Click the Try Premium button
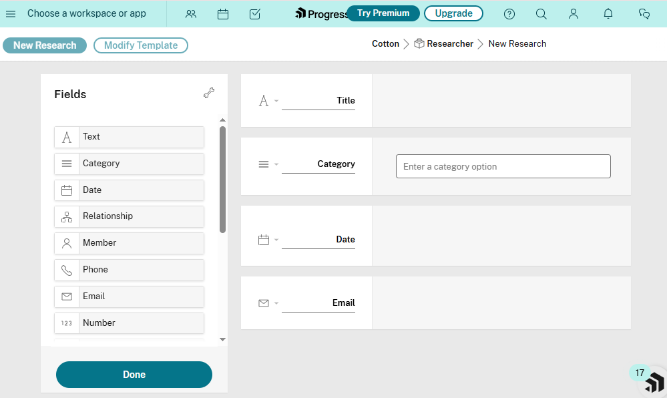The width and height of the screenshot is (667, 398). click(x=383, y=13)
